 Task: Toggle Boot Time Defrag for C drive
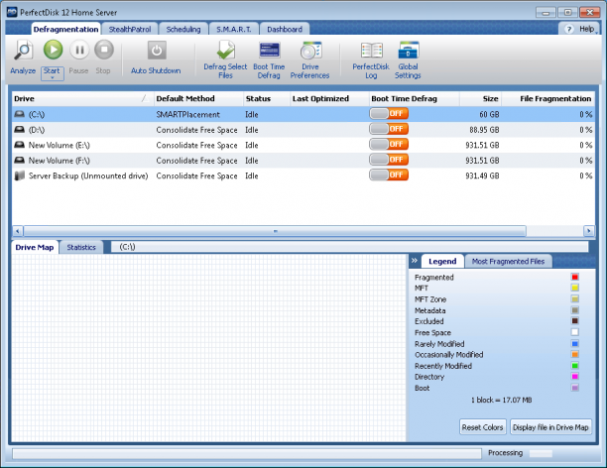pyautogui.click(x=389, y=114)
